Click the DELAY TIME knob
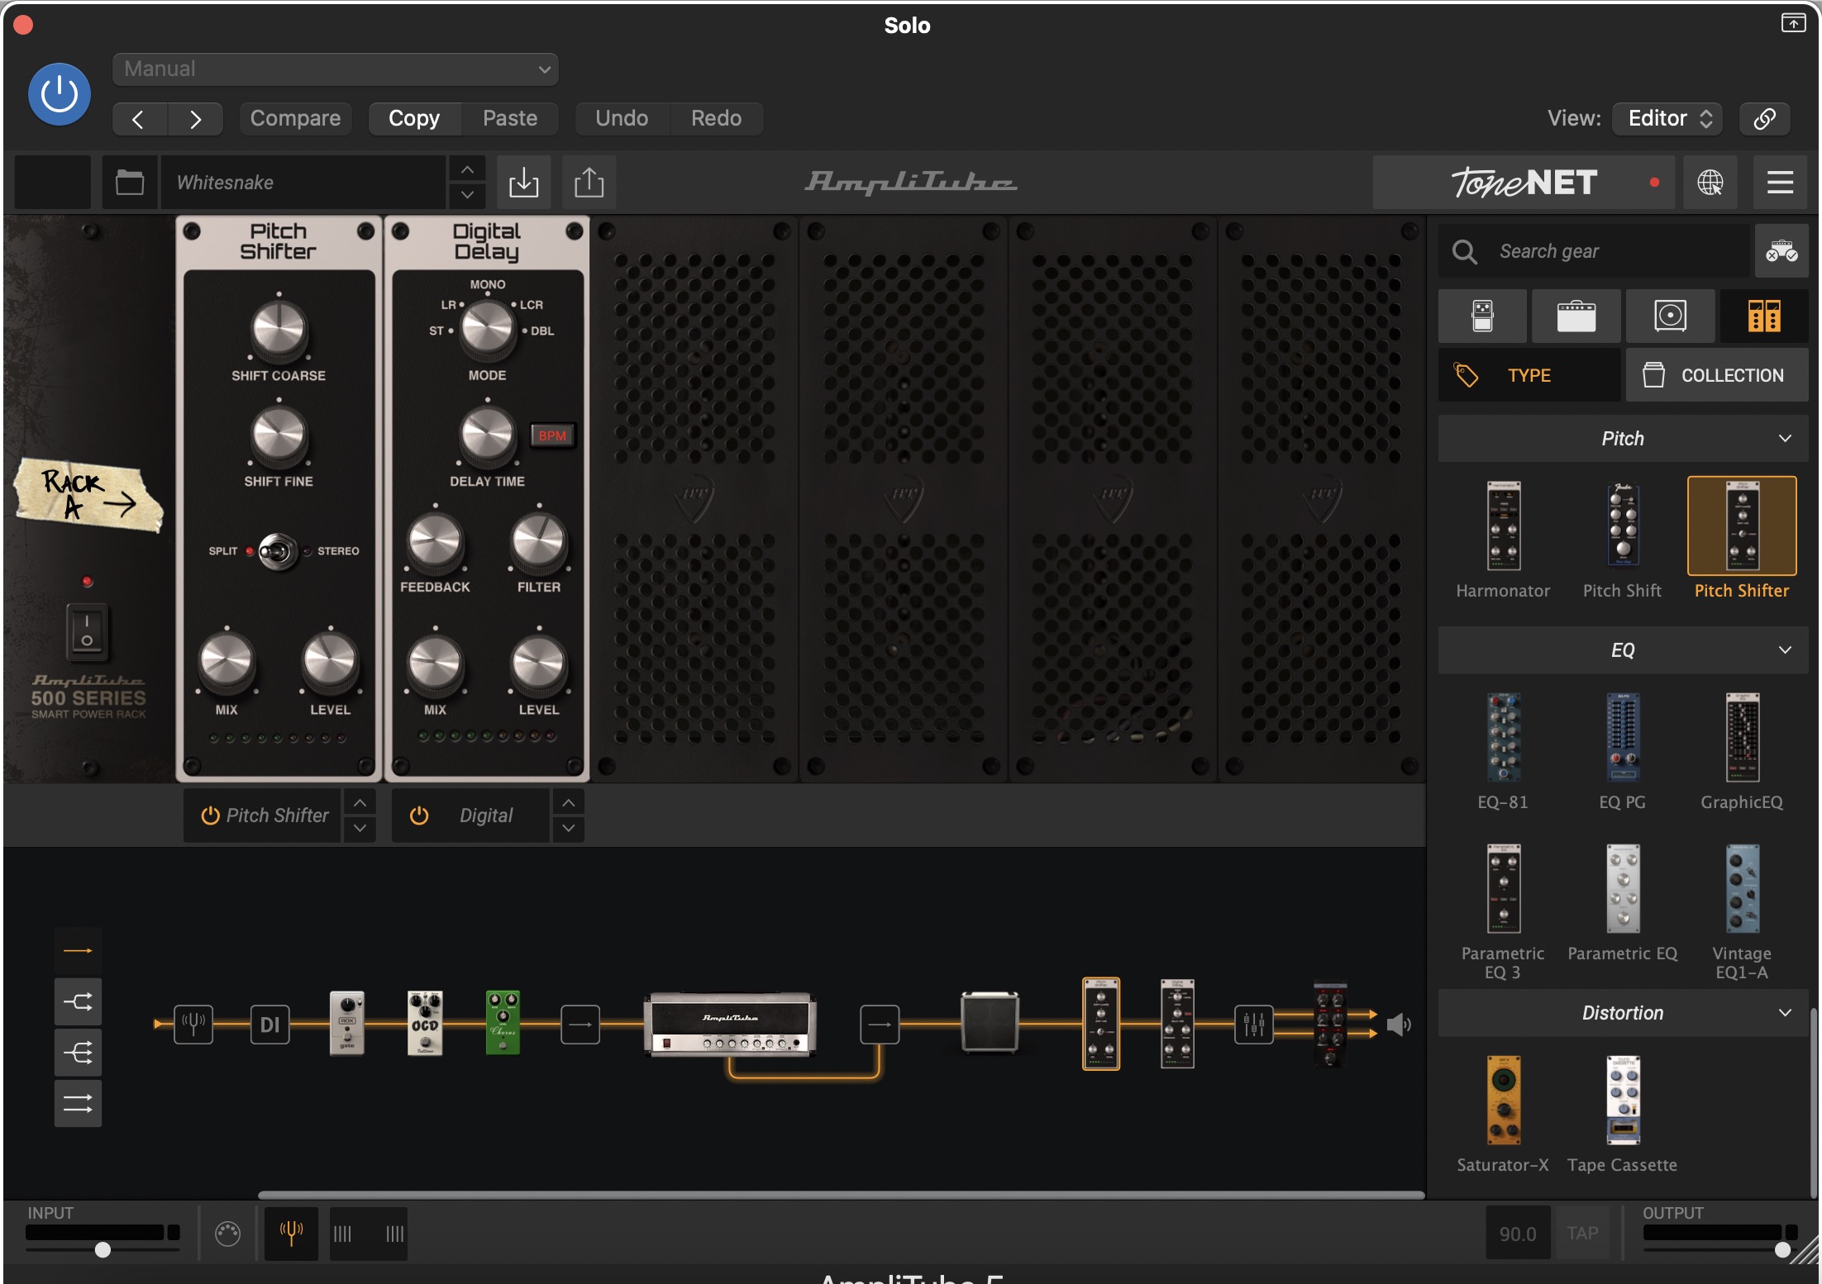The image size is (1822, 1284). pyautogui.click(x=487, y=435)
